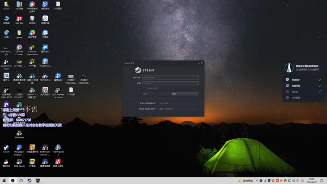
Task: Open the game folder on desktop
Action: pos(19,34)
